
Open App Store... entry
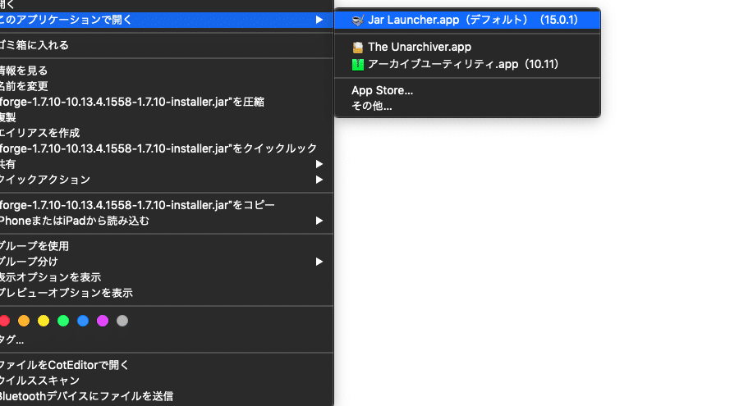coord(467,90)
